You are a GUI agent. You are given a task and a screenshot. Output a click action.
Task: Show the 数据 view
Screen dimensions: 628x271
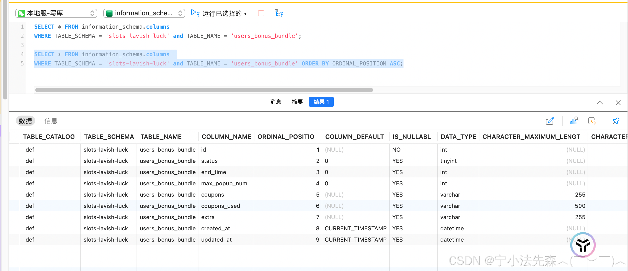pyautogui.click(x=26, y=121)
